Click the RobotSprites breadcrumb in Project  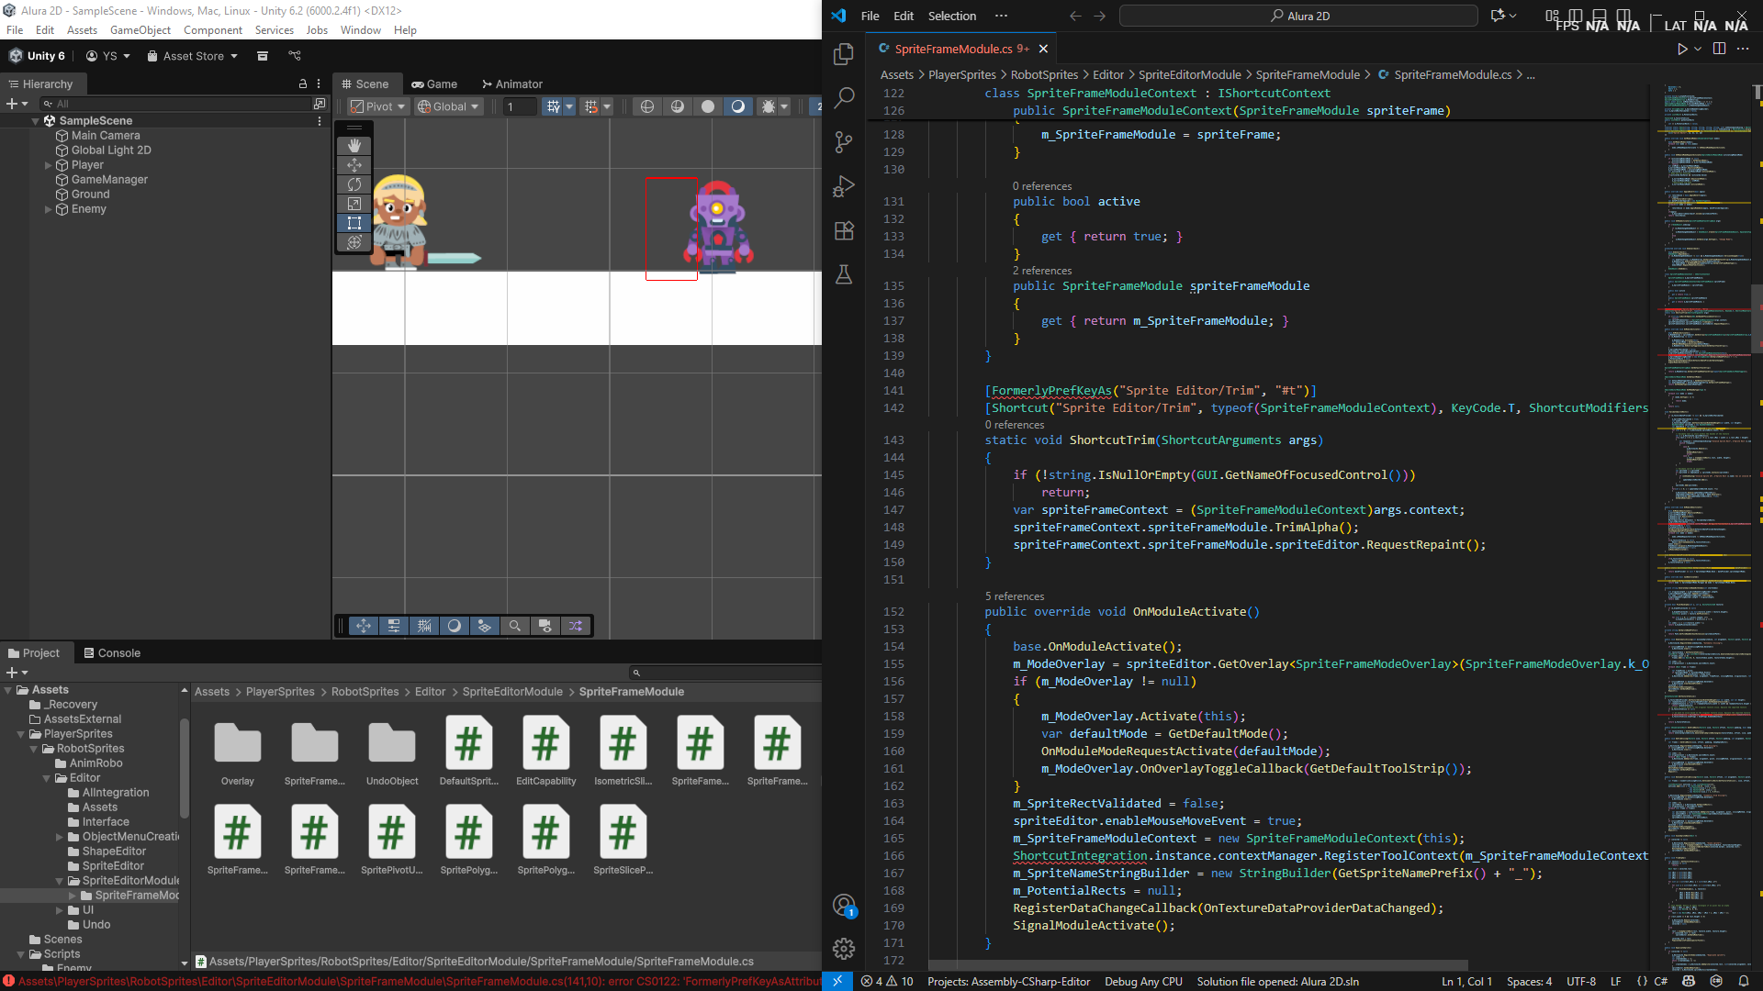(x=365, y=692)
